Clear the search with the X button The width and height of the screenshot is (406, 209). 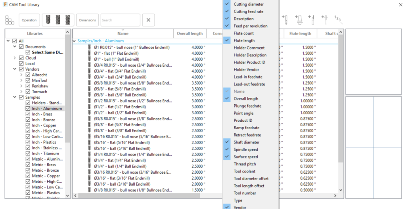pos(148,20)
